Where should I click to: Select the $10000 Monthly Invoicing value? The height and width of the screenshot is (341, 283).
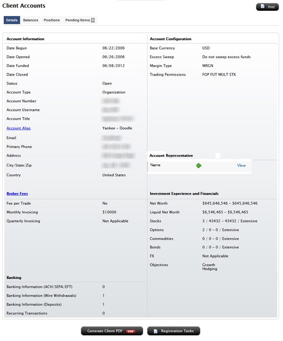click(109, 212)
